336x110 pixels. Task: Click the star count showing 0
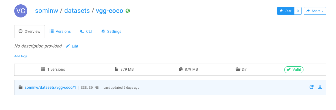pos(298,11)
